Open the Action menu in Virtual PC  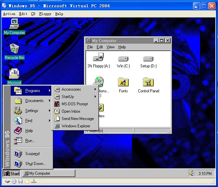9,14
